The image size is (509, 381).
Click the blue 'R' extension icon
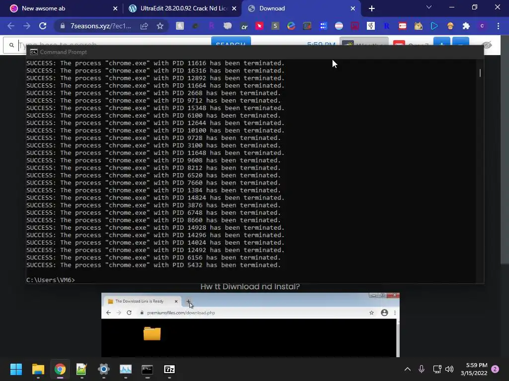point(387,26)
